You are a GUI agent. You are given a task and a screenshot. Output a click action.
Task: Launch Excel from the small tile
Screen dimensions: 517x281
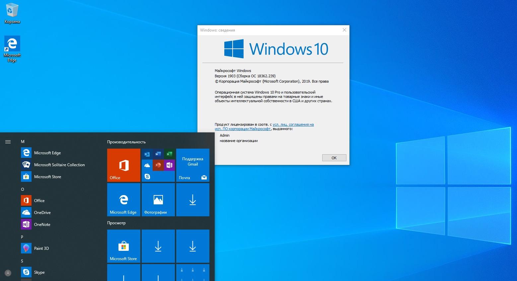tap(169, 154)
